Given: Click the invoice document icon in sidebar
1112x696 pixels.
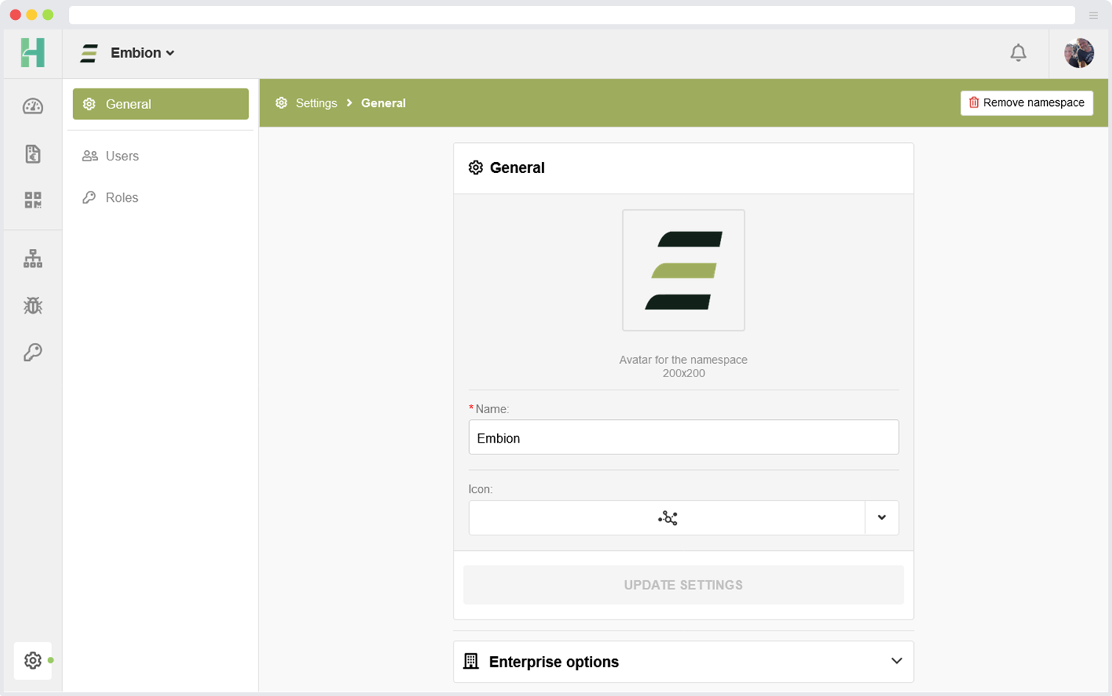Looking at the screenshot, I should (x=32, y=154).
